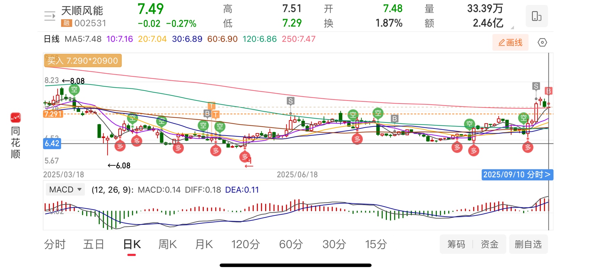Select the 30分 chart tab
Viewport: 591px width, 273px height.
point(334,244)
